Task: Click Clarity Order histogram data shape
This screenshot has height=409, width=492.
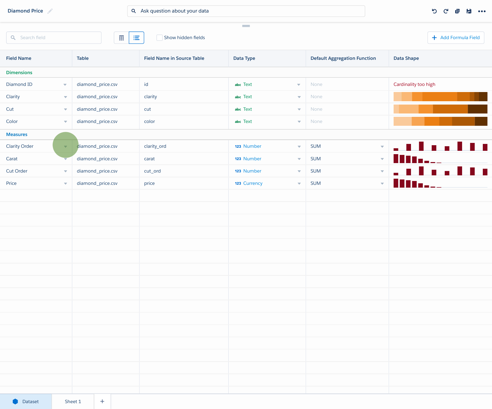Action: pyautogui.click(x=440, y=146)
